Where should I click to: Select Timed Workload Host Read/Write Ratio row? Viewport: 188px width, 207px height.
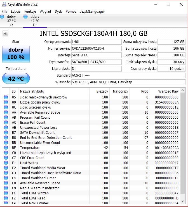[x=91, y=173]
